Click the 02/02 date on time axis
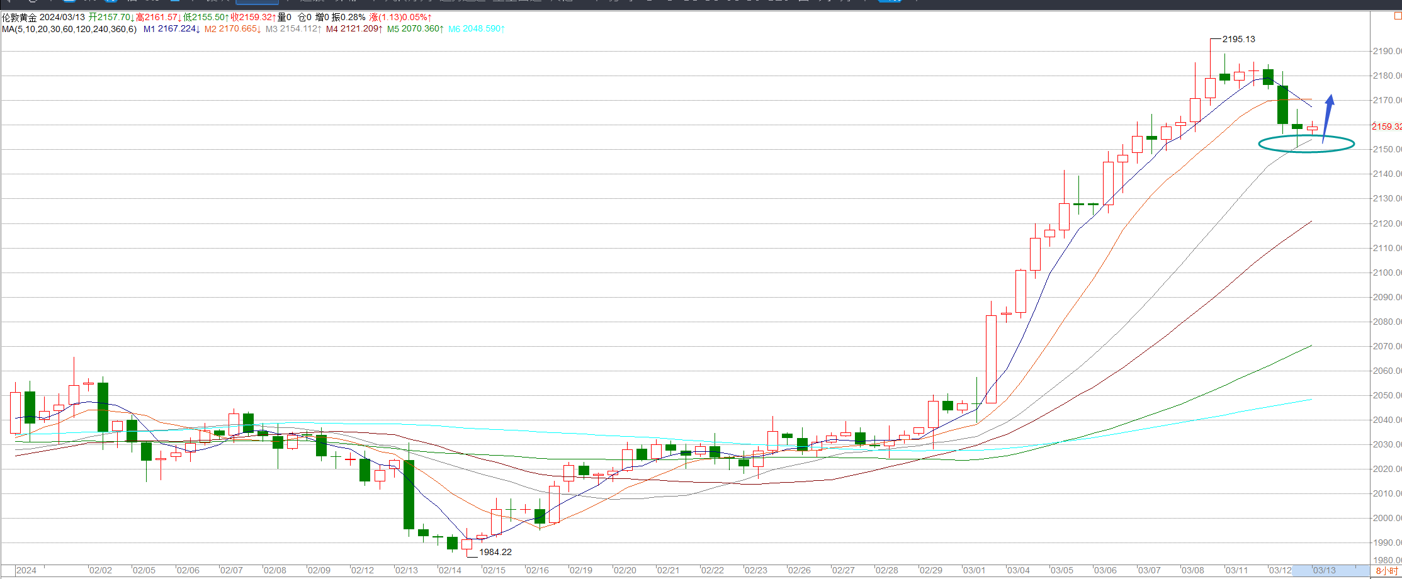The width and height of the screenshot is (1402, 579). pos(100,570)
